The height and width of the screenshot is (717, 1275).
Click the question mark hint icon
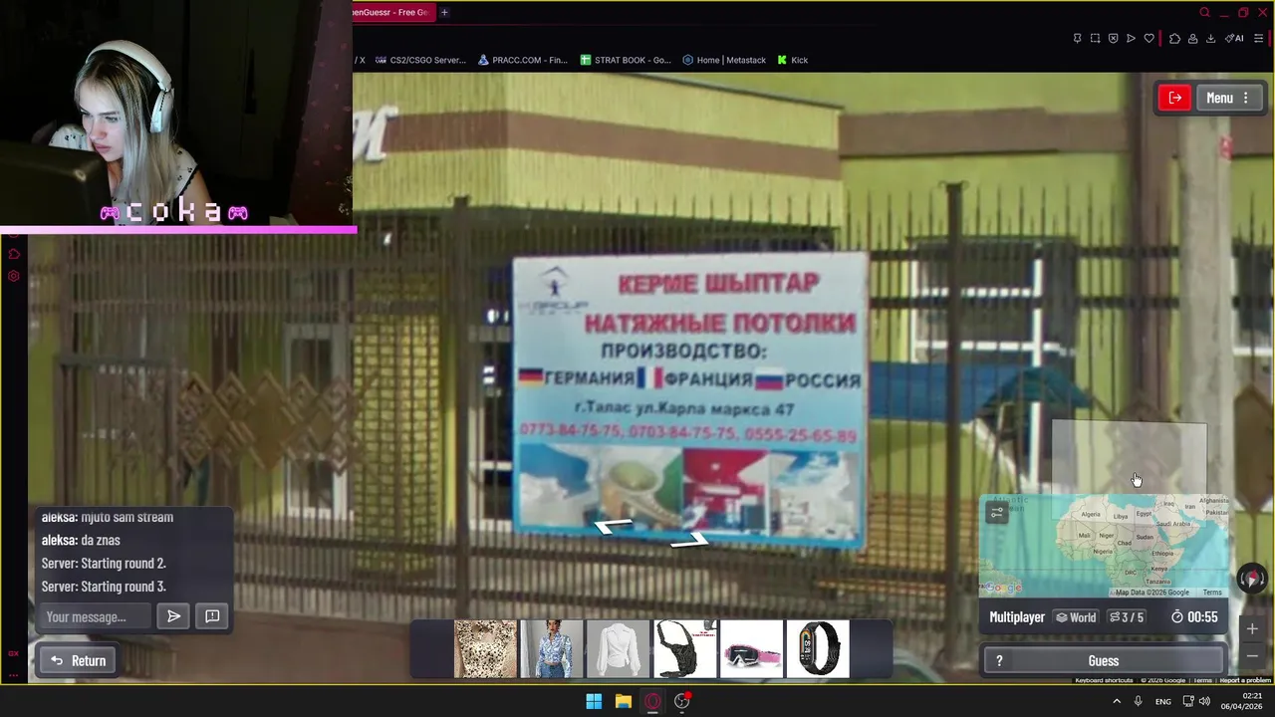[x=999, y=660]
